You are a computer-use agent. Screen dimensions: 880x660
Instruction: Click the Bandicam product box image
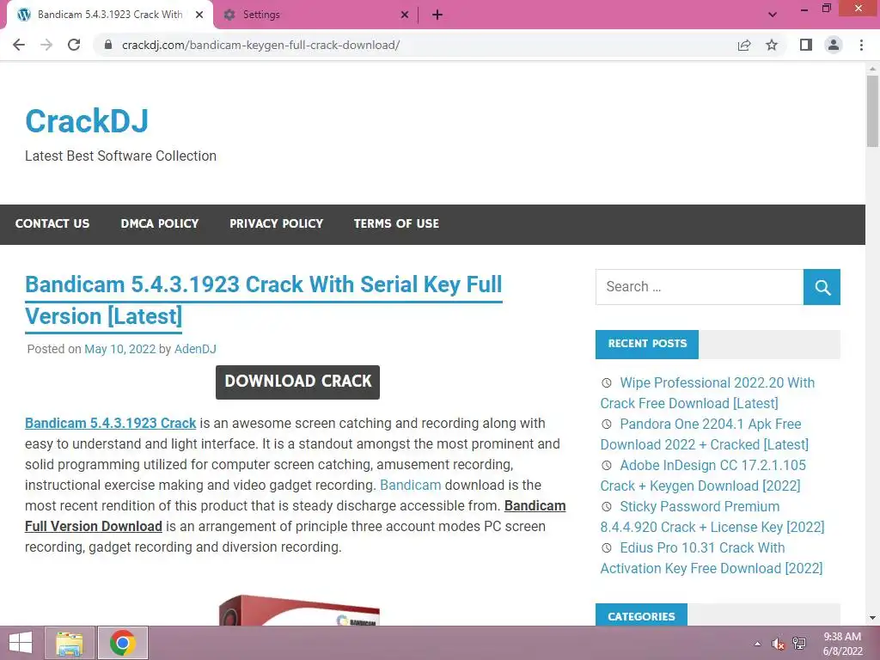299,611
